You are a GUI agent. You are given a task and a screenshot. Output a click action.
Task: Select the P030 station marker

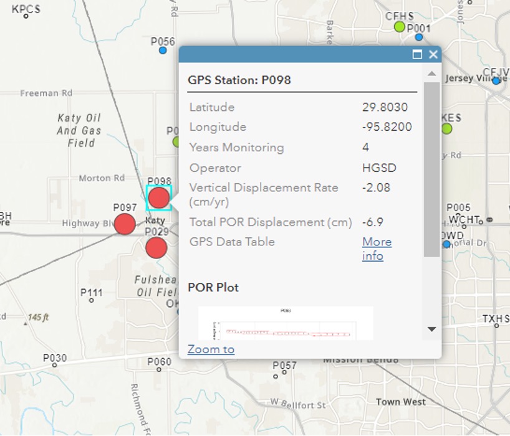(55, 366)
